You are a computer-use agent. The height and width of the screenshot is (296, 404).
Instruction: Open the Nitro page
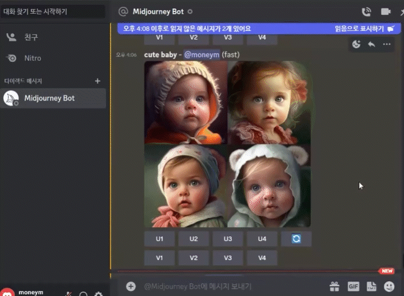tap(33, 58)
